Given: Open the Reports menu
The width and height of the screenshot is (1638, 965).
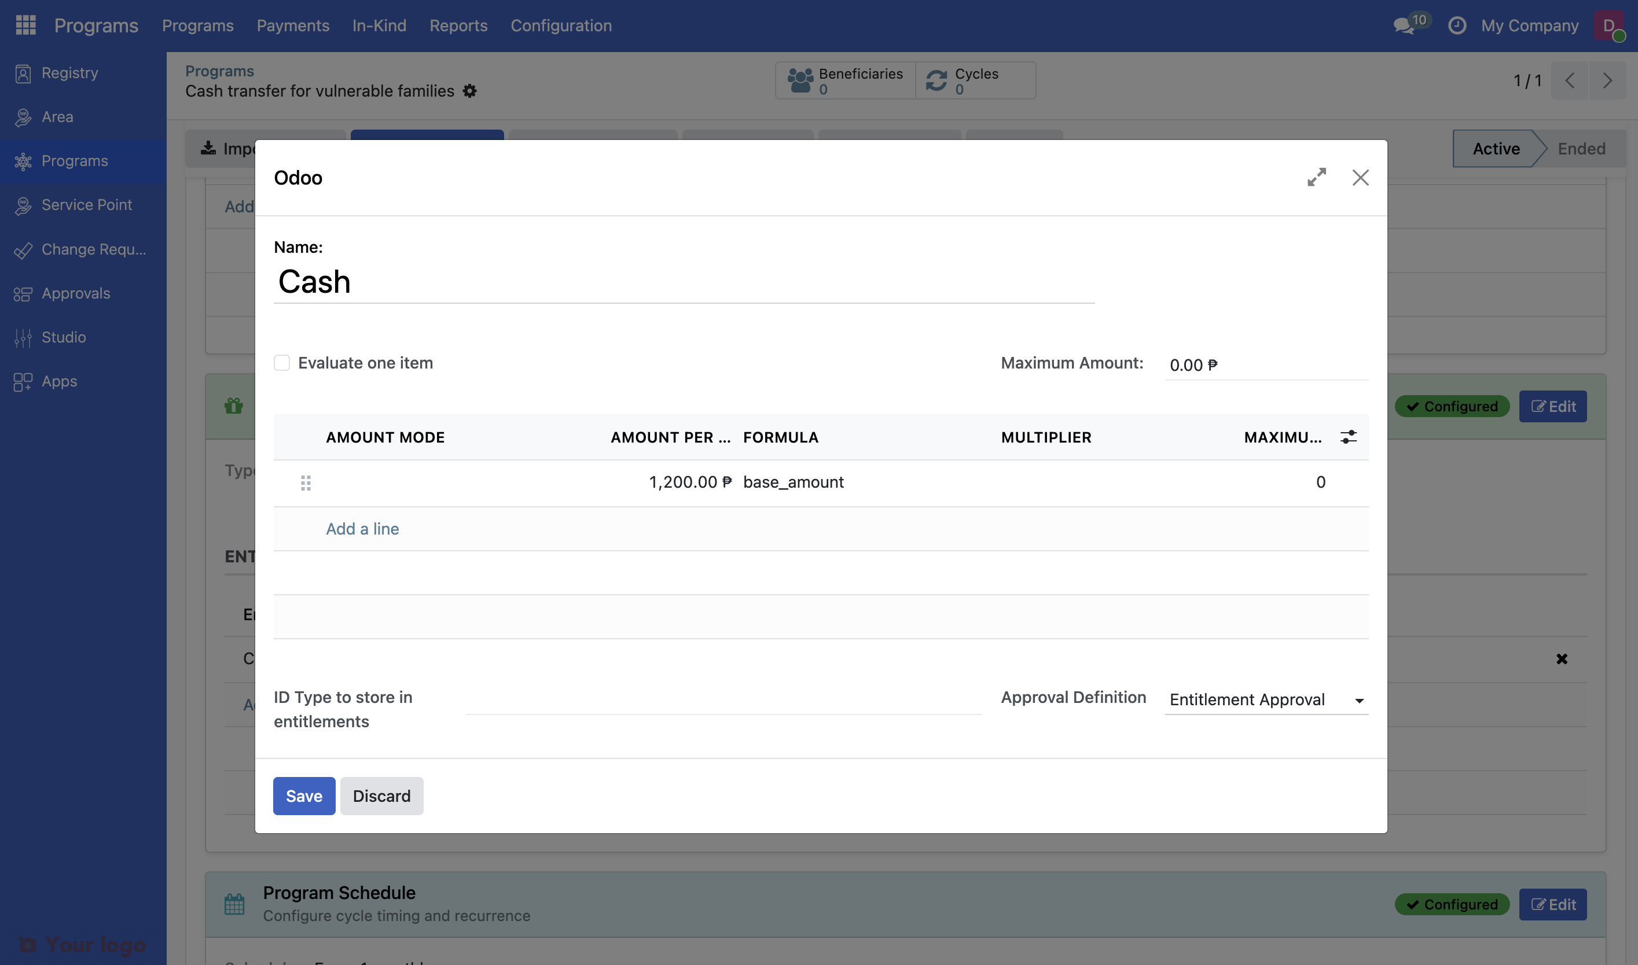Looking at the screenshot, I should click(x=458, y=25).
